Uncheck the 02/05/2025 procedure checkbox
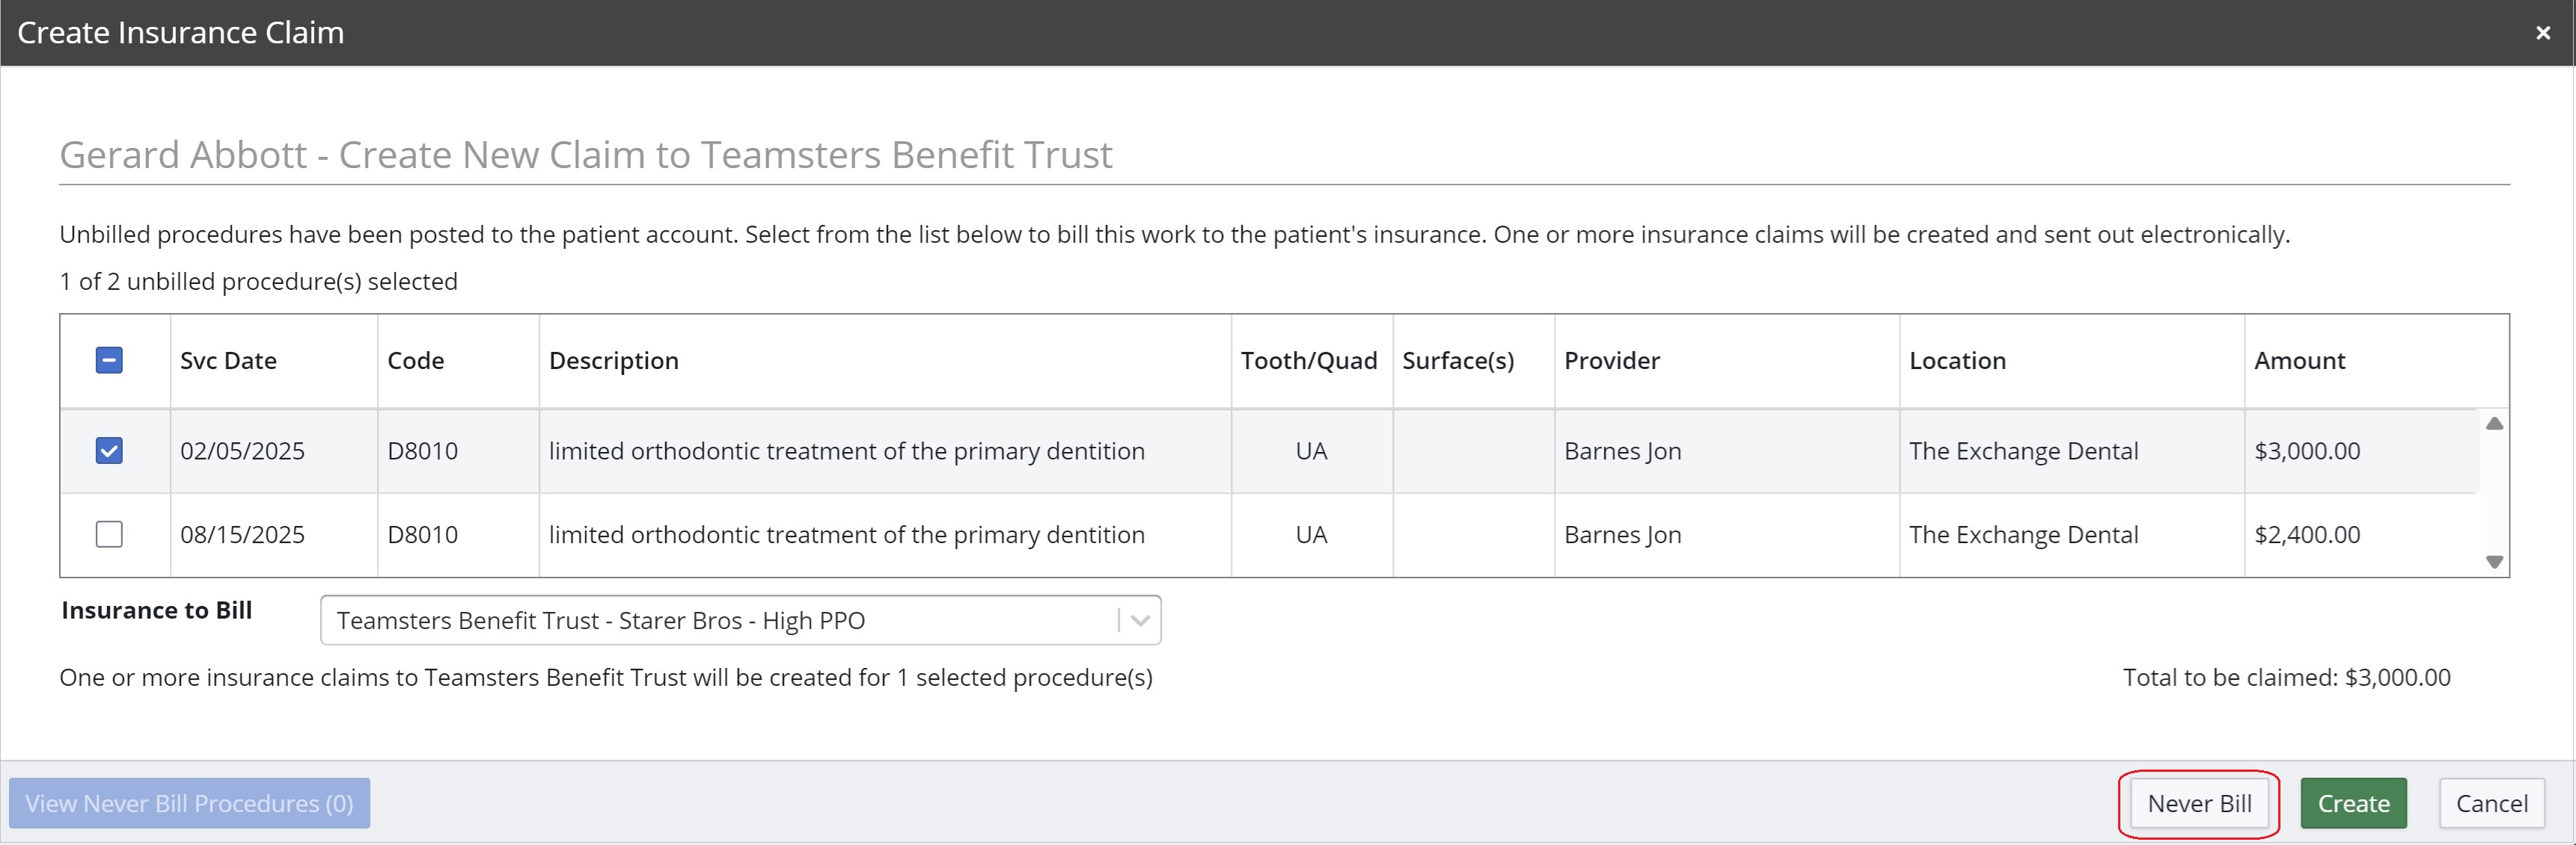 [109, 451]
